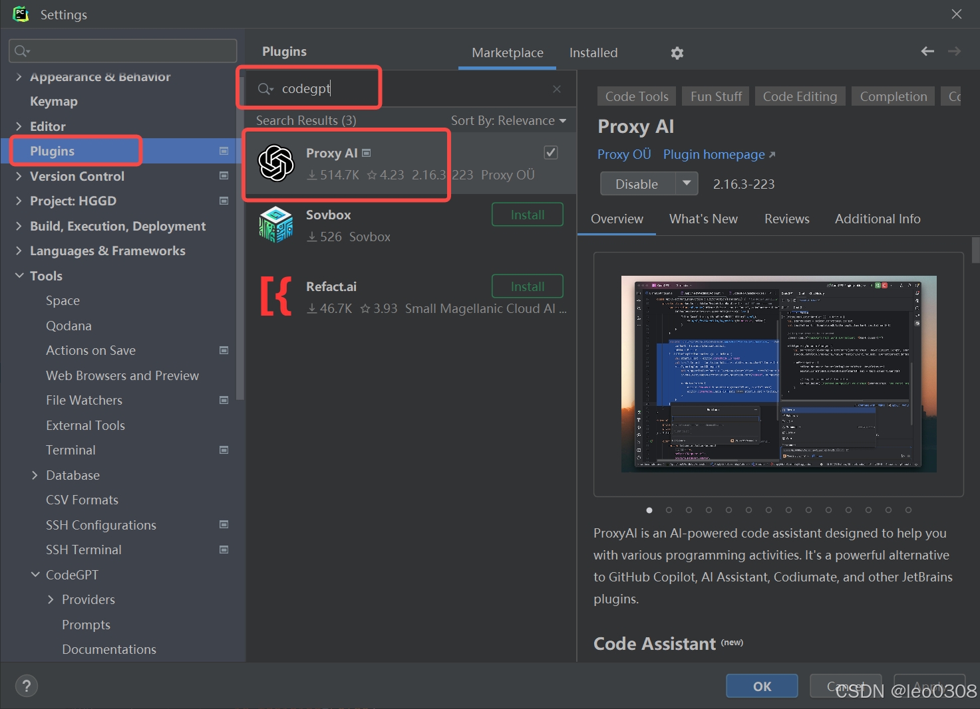This screenshot has height=709, width=980.
Task: Click the PyCharm logo in title bar
Action: (x=20, y=14)
